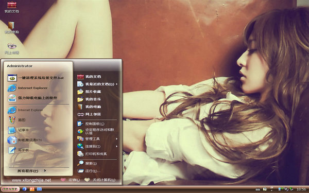309x193 pixels.
Task: Click the 注销 log off button
Action: (71, 180)
